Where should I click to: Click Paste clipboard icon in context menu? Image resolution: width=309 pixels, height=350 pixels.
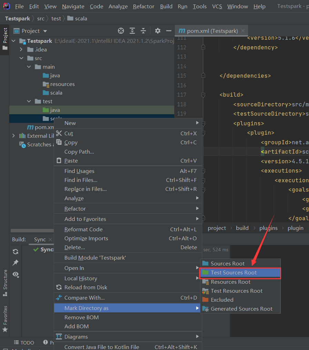tap(59, 161)
